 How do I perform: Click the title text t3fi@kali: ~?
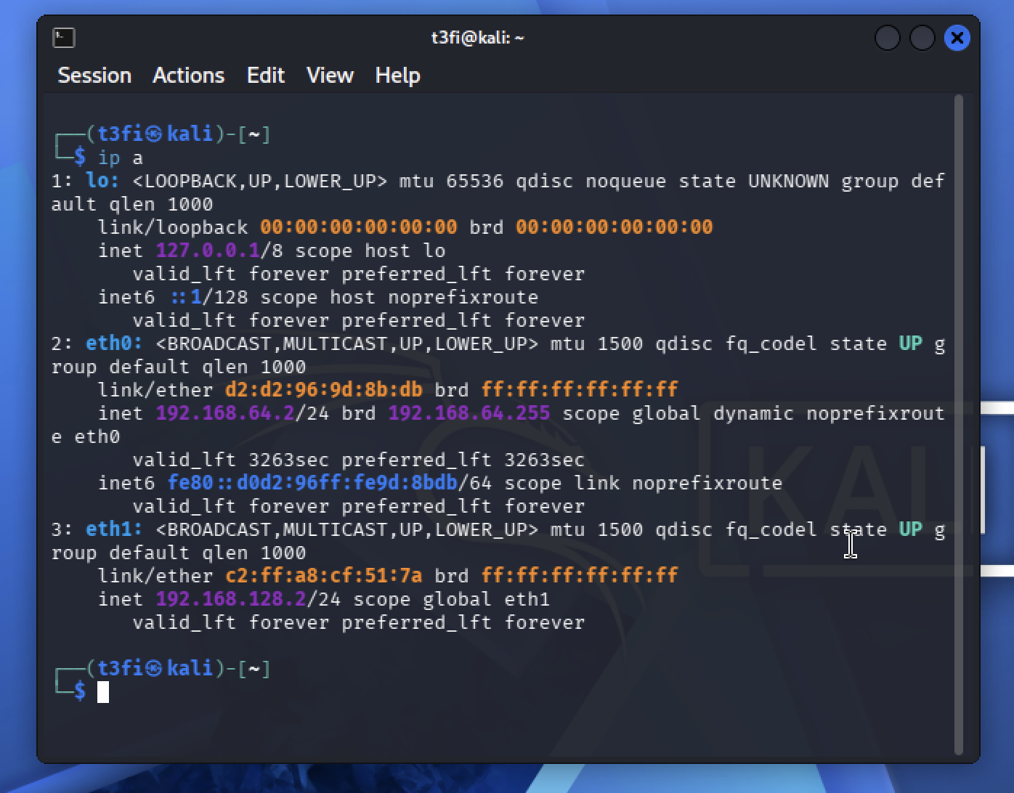[477, 38]
